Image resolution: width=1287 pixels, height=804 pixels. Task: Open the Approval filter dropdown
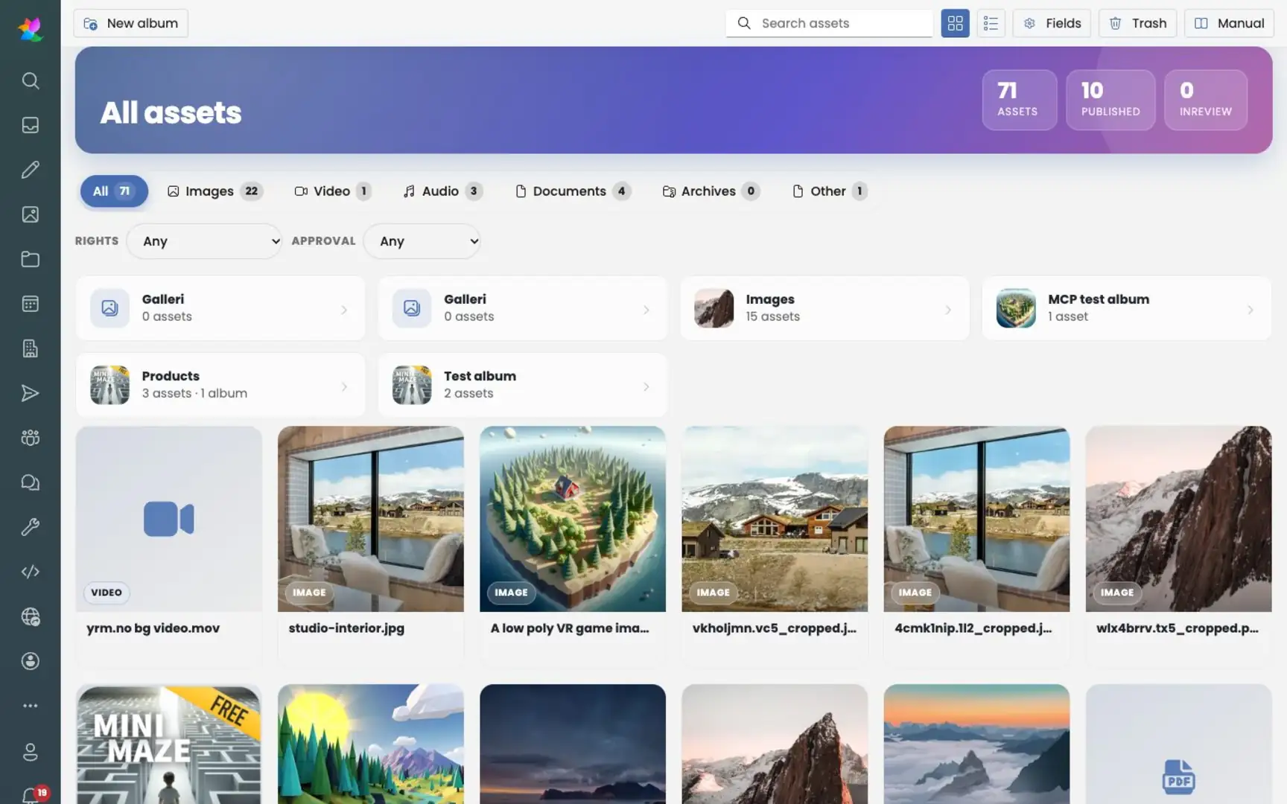(x=422, y=241)
